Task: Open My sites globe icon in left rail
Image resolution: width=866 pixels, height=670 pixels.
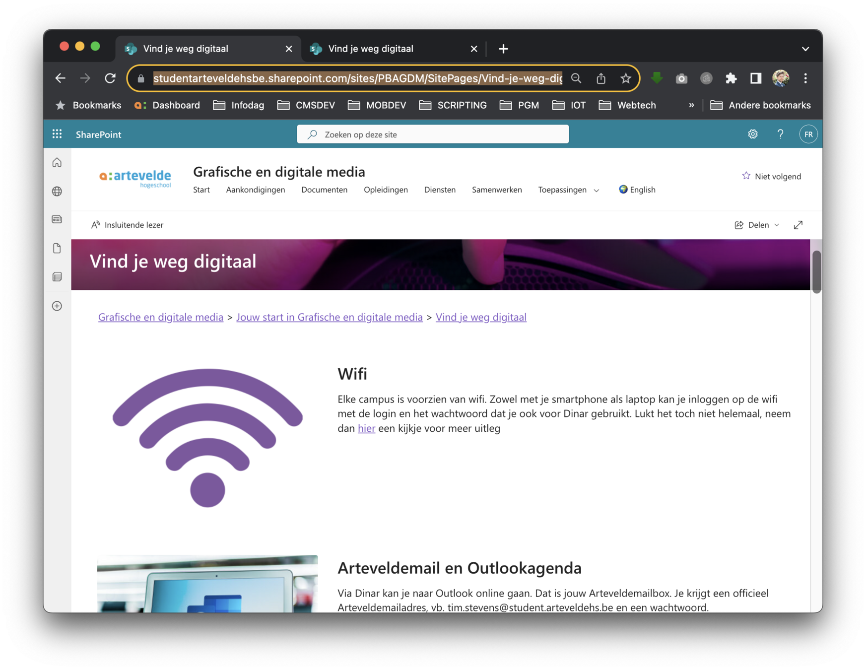Action: coord(57,191)
